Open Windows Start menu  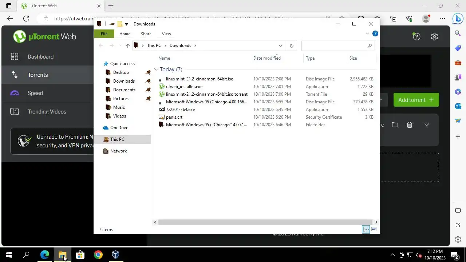9,255
